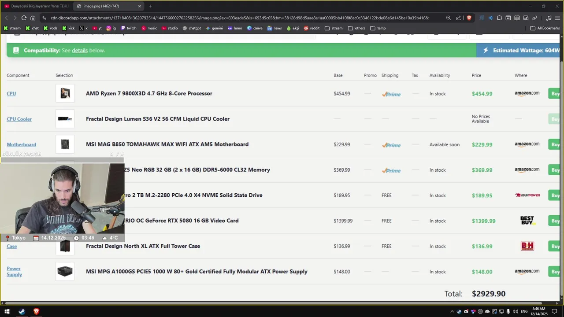This screenshot has height=317, width=564.
Task: Open the browser home page icon
Action: (33, 18)
